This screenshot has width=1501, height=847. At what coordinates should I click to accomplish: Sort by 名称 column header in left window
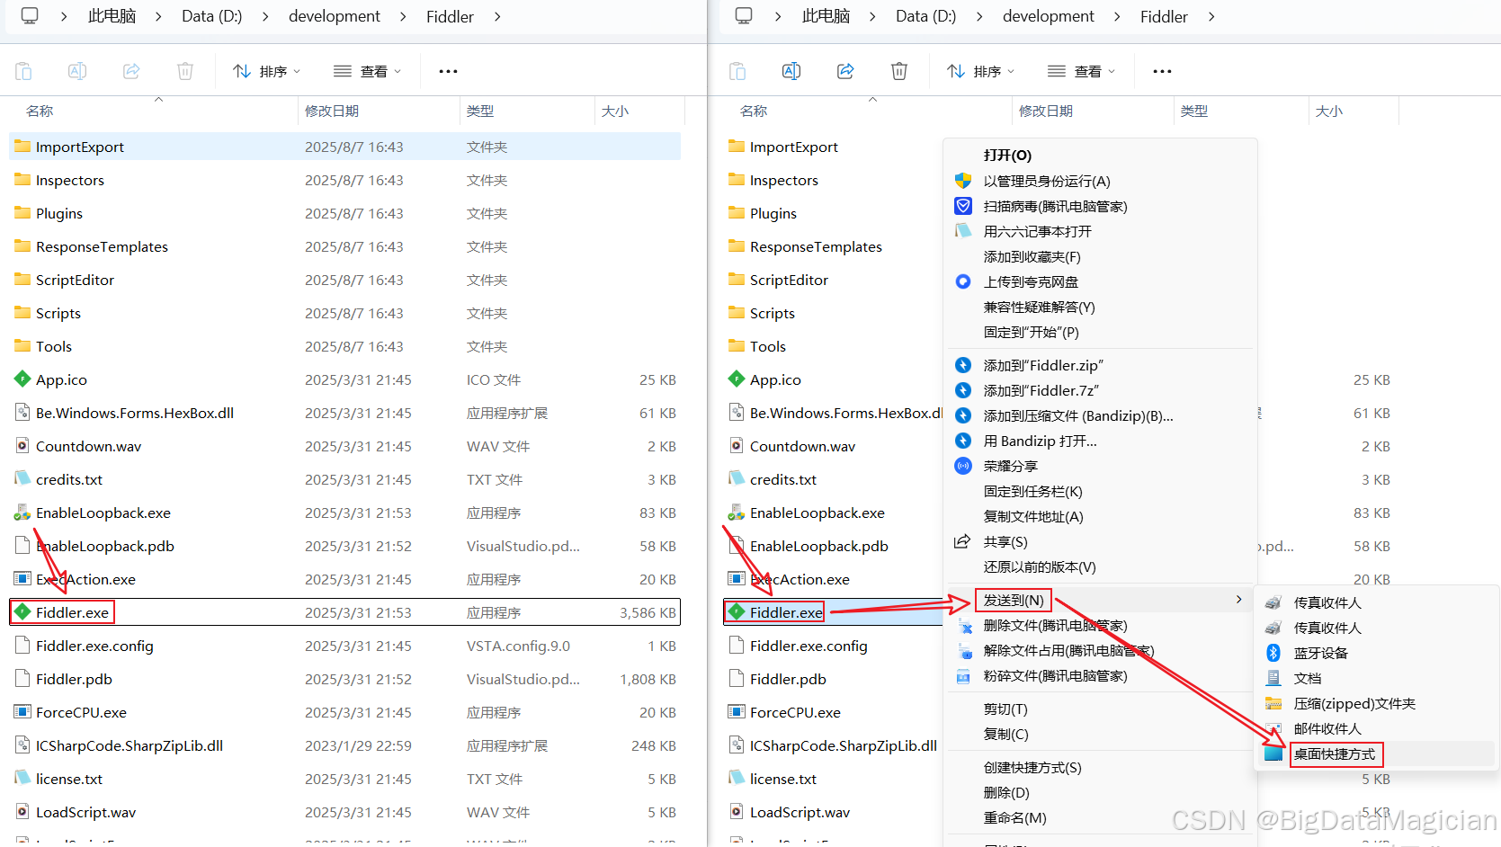point(40,111)
